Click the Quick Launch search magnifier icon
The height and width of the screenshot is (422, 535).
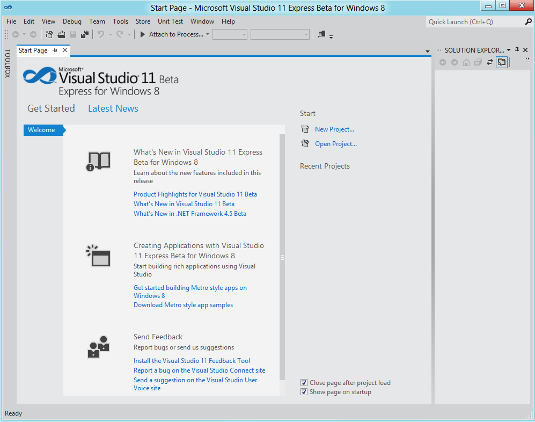coord(528,22)
